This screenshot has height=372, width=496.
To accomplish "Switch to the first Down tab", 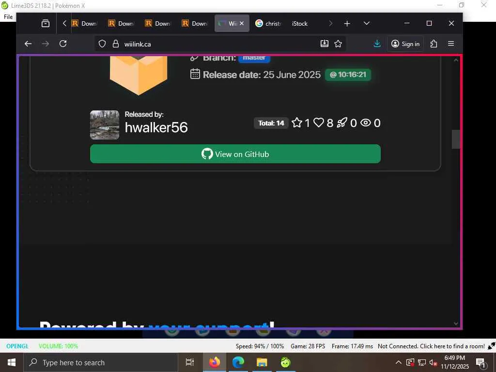I will [x=84, y=23].
